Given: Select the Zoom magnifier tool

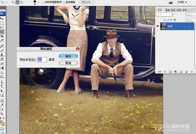Looking at the screenshot, I should tap(2, 114).
